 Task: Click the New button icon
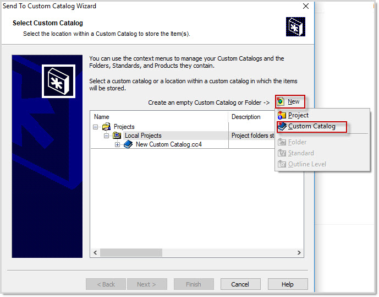click(x=281, y=101)
